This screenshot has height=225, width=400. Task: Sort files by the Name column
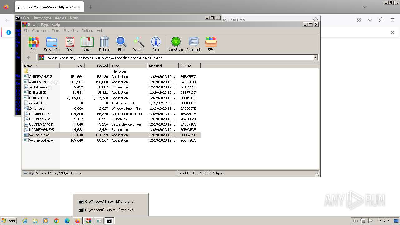[x=41, y=66]
